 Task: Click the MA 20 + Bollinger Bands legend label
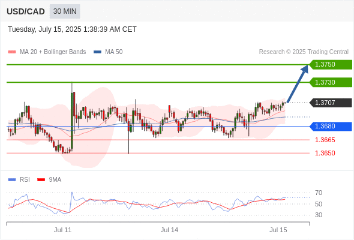(53, 52)
